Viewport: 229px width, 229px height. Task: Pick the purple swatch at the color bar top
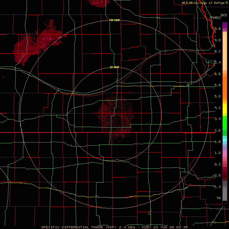[x=225, y=25]
